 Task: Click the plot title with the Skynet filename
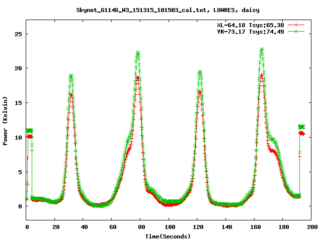(x=160, y=10)
